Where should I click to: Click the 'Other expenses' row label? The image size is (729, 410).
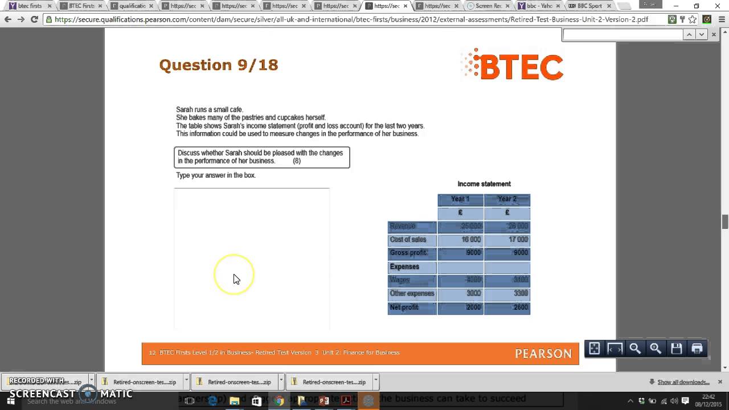[x=412, y=294]
